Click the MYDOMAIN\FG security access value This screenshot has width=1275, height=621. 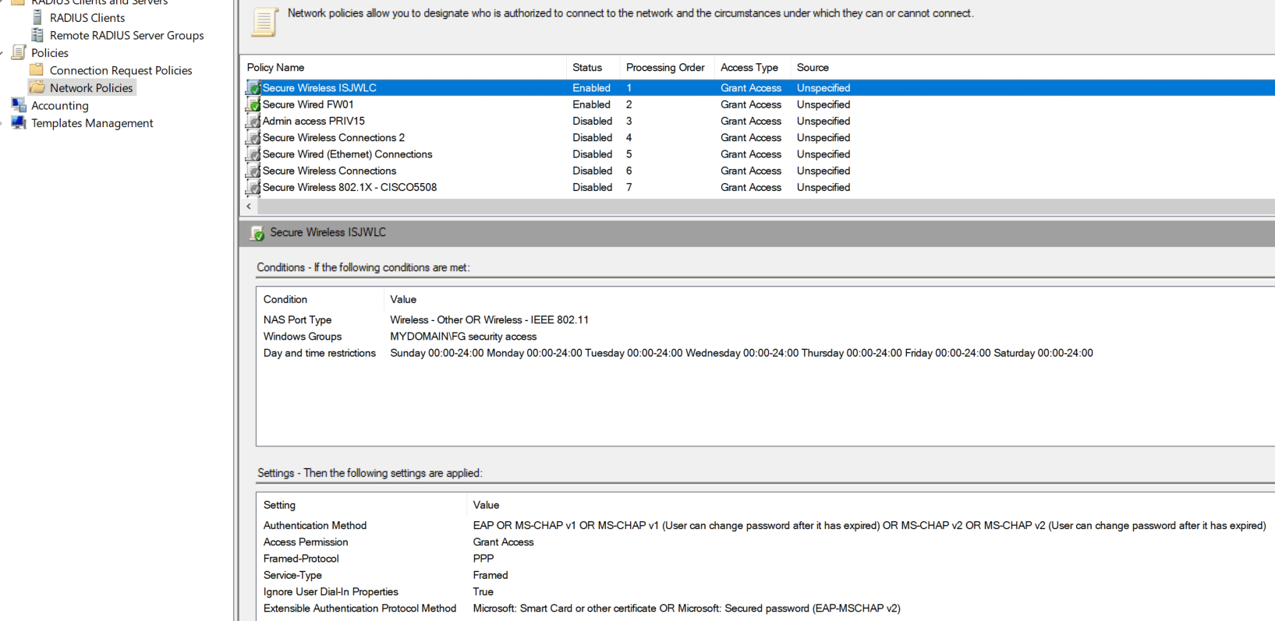pos(463,337)
